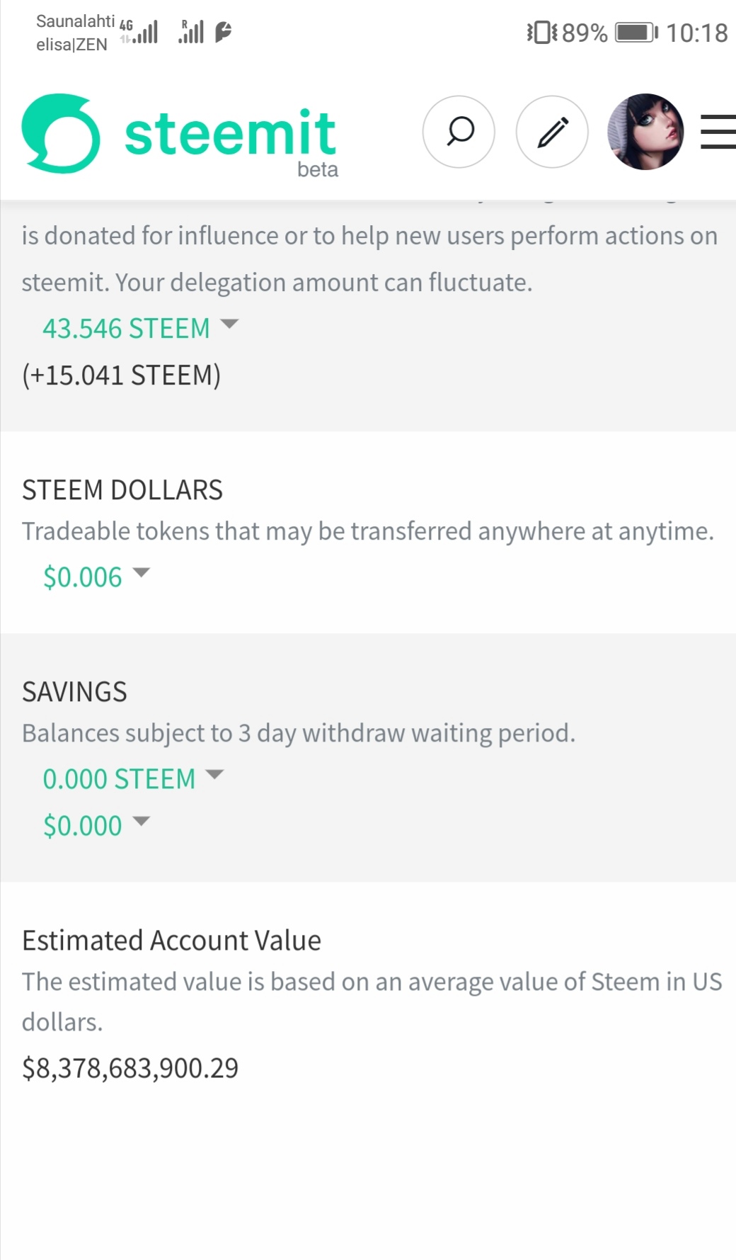
Task: Tap the STEEM DOLLARS section heading
Action: [x=122, y=490]
